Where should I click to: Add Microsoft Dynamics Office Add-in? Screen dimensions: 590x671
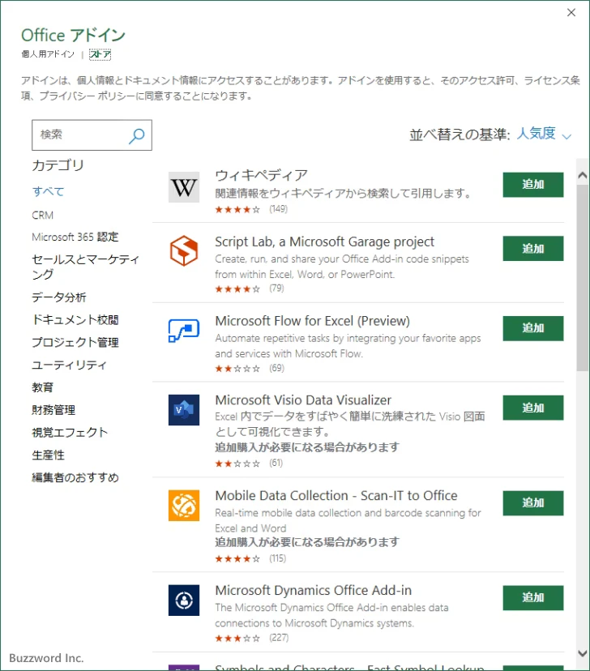tap(533, 598)
